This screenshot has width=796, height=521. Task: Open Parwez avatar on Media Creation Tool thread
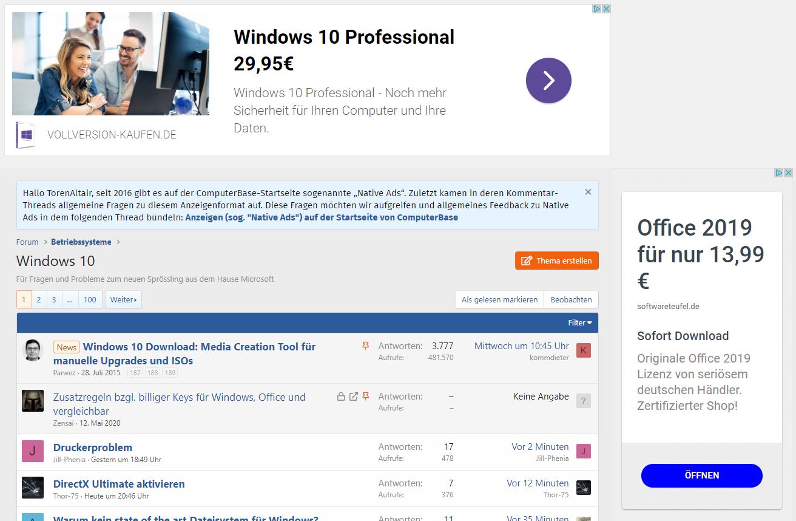33,350
